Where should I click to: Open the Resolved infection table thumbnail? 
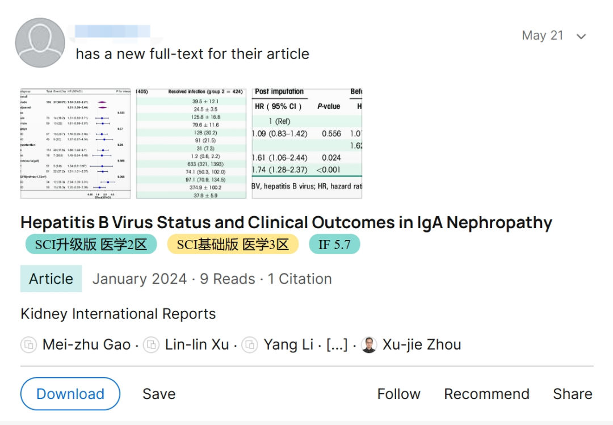tap(191, 144)
